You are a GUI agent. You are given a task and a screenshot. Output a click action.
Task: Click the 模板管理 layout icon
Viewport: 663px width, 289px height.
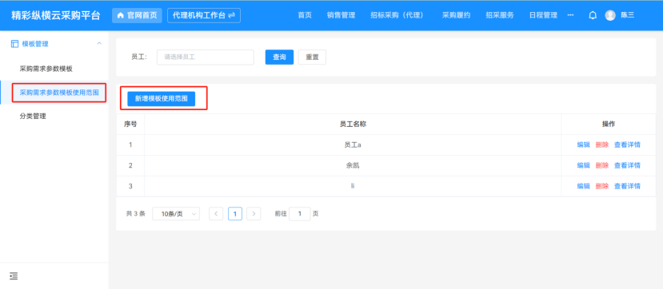(x=15, y=43)
